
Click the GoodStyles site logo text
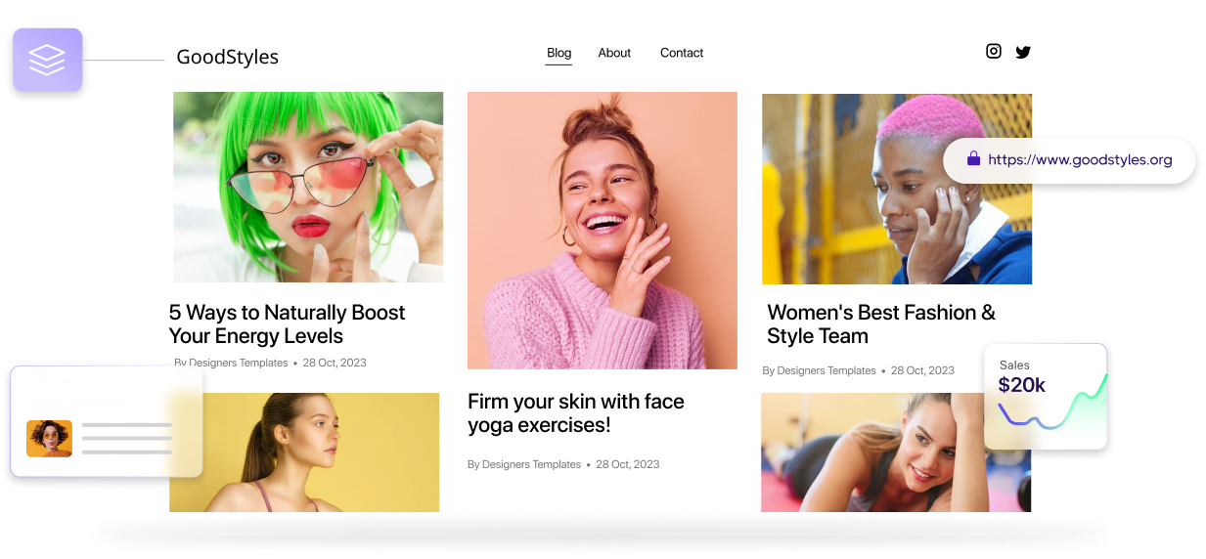[227, 58]
